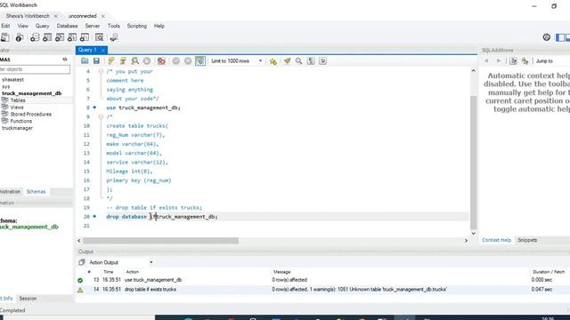Toggle invisible characters pilcrow icon
The height and width of the screenshot is (320, 570).
[x=311, y=61]
